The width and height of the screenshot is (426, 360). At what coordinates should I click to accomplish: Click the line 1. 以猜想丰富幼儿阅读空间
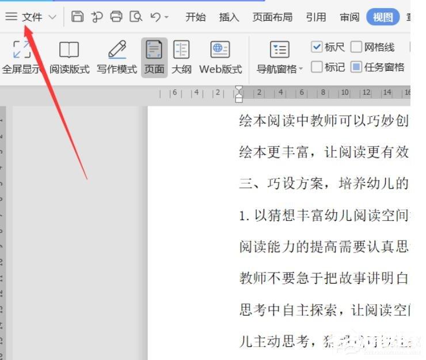pos(324,215)
